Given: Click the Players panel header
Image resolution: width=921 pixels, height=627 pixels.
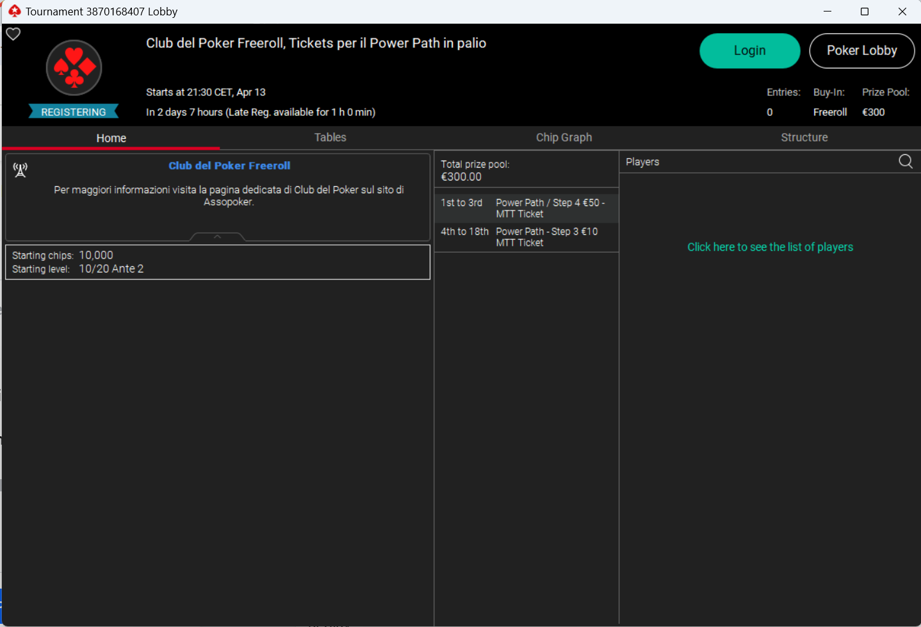Looking at the screenshot, I should [x=642, y=162].
